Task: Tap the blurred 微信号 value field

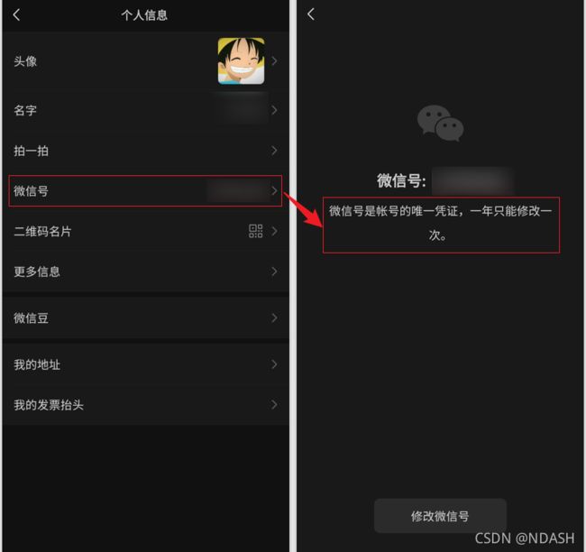Action: pos(472,181)
